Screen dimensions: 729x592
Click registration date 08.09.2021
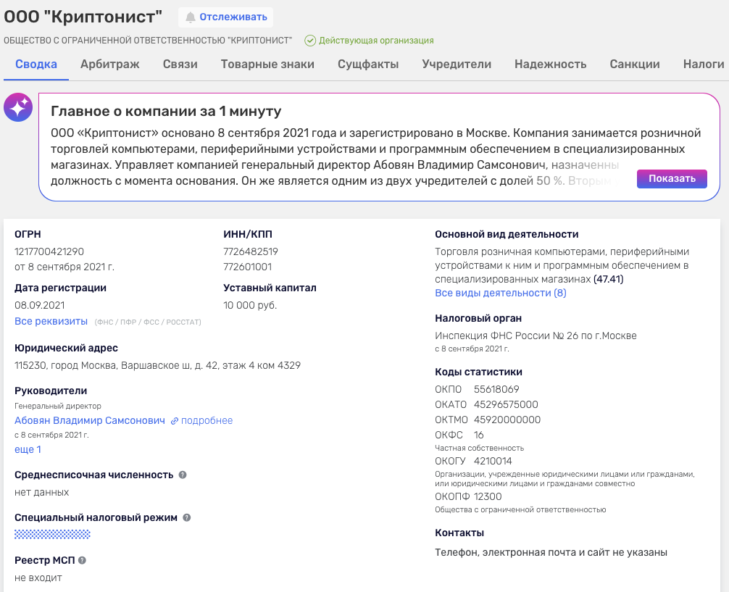[x=40, y=306]
